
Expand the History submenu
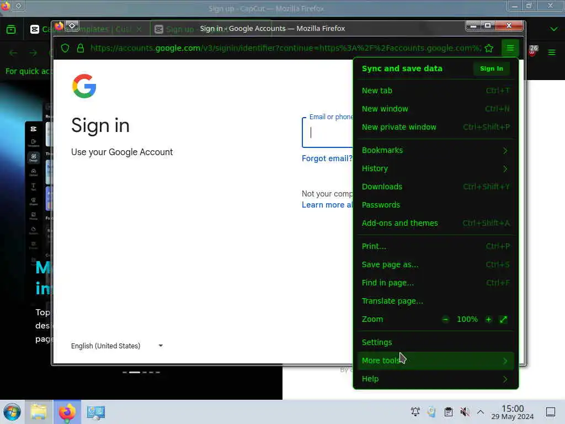point(436,169)
